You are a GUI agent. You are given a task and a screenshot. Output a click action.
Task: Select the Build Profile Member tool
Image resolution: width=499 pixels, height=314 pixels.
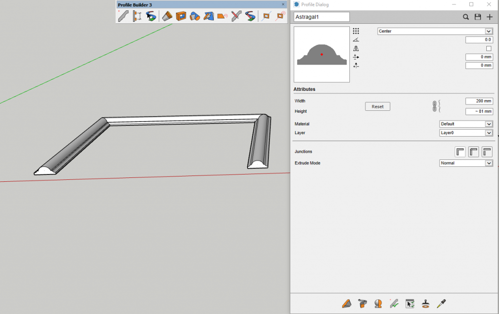point(123,16)
